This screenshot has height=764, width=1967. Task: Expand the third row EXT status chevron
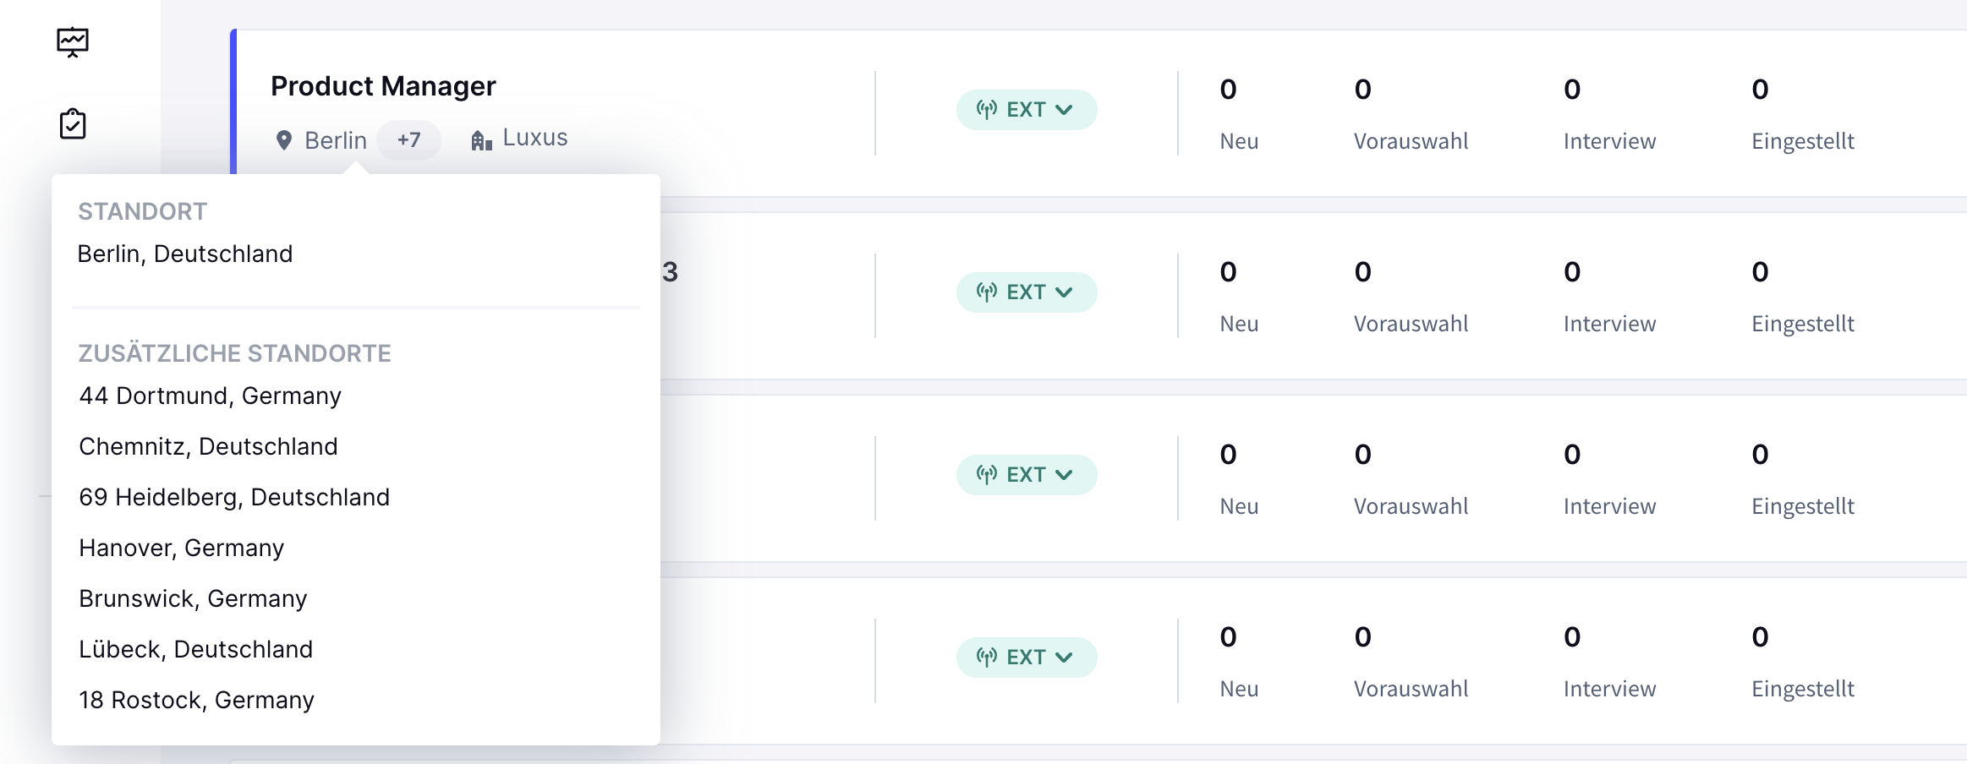[1065, 475]
